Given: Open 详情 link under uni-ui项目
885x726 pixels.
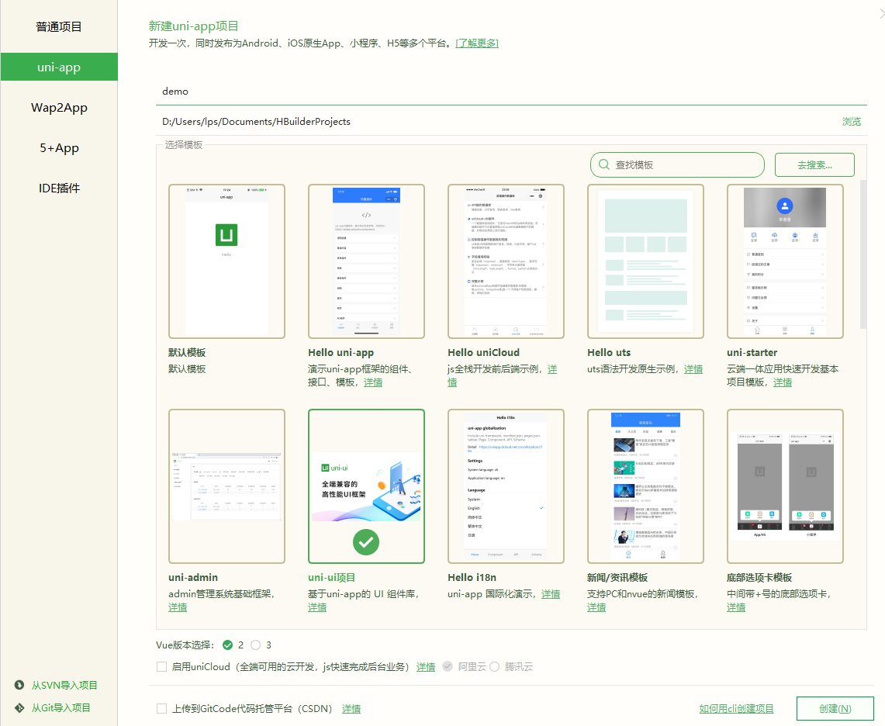Looking at the screenshot, I should (317, 607).
